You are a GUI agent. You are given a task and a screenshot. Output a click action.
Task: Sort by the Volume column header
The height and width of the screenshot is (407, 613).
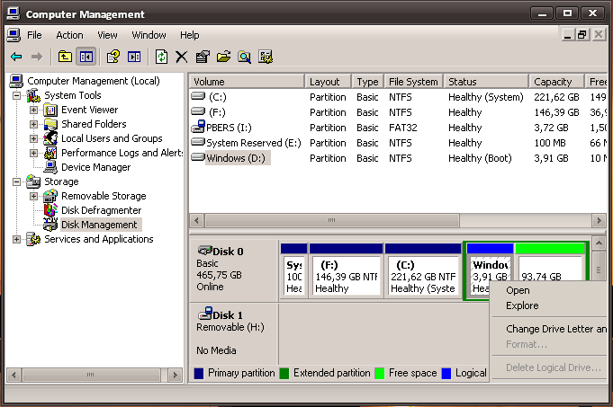[247, 82]
